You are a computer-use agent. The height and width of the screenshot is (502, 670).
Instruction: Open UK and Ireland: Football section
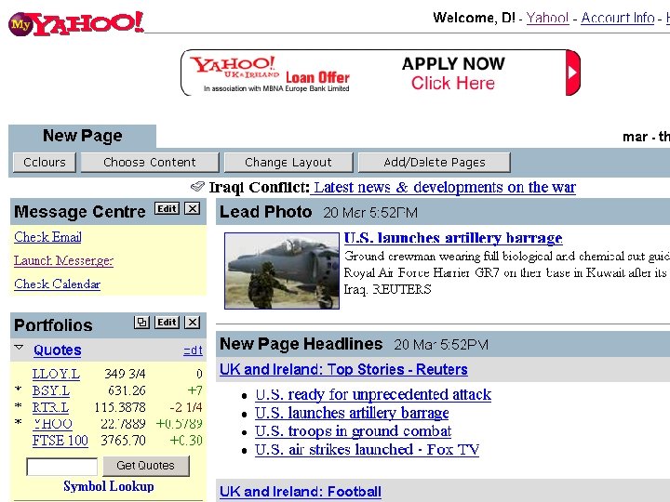pyautogui.click(x=301, y=492)
